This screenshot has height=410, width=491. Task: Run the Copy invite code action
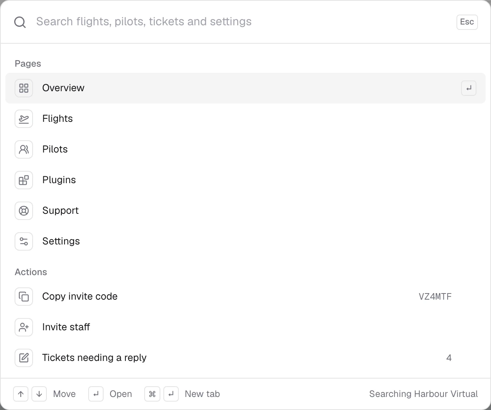(245, 297)
